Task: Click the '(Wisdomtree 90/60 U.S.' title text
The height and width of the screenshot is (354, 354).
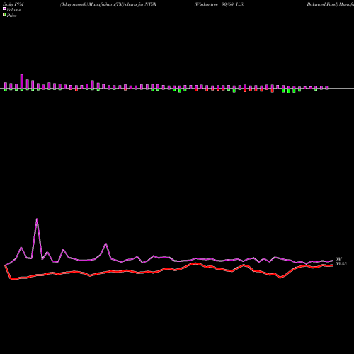Action: 219,4
